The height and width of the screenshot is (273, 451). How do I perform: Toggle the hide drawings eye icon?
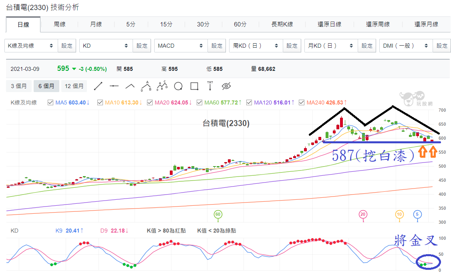click(226, 86)
